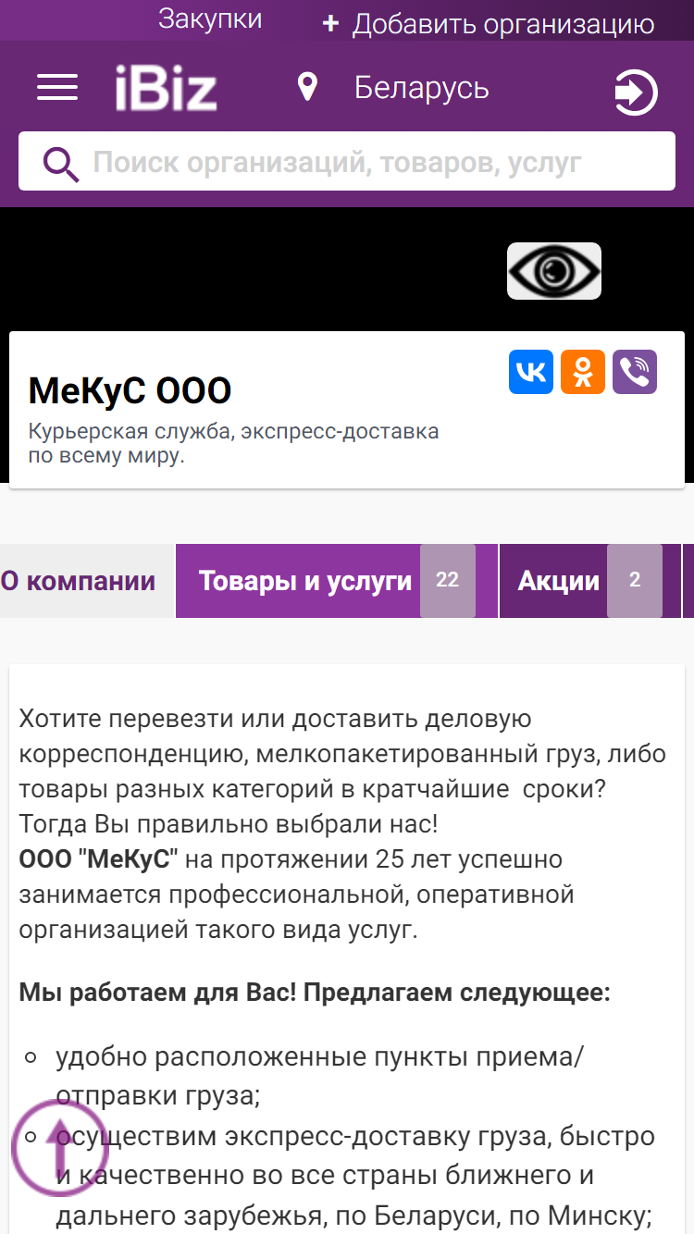
Task: Click the bold ООО "МеКуС" text
Action: click(99, 858)
